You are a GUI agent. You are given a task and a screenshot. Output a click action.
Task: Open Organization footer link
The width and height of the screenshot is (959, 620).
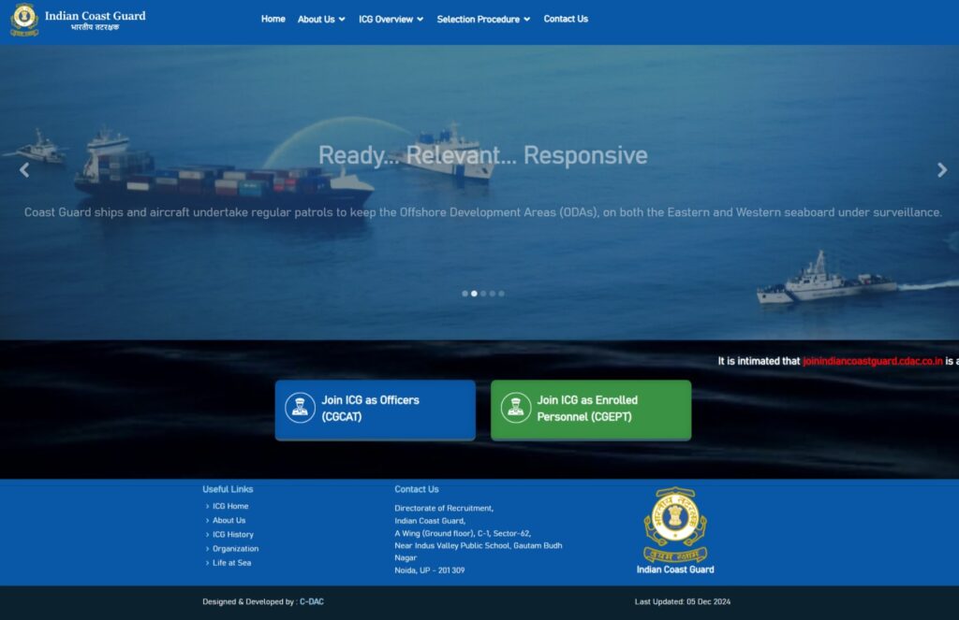(235, 549)
